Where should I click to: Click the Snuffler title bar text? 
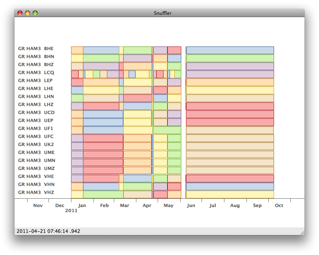(x=162, y=13)
